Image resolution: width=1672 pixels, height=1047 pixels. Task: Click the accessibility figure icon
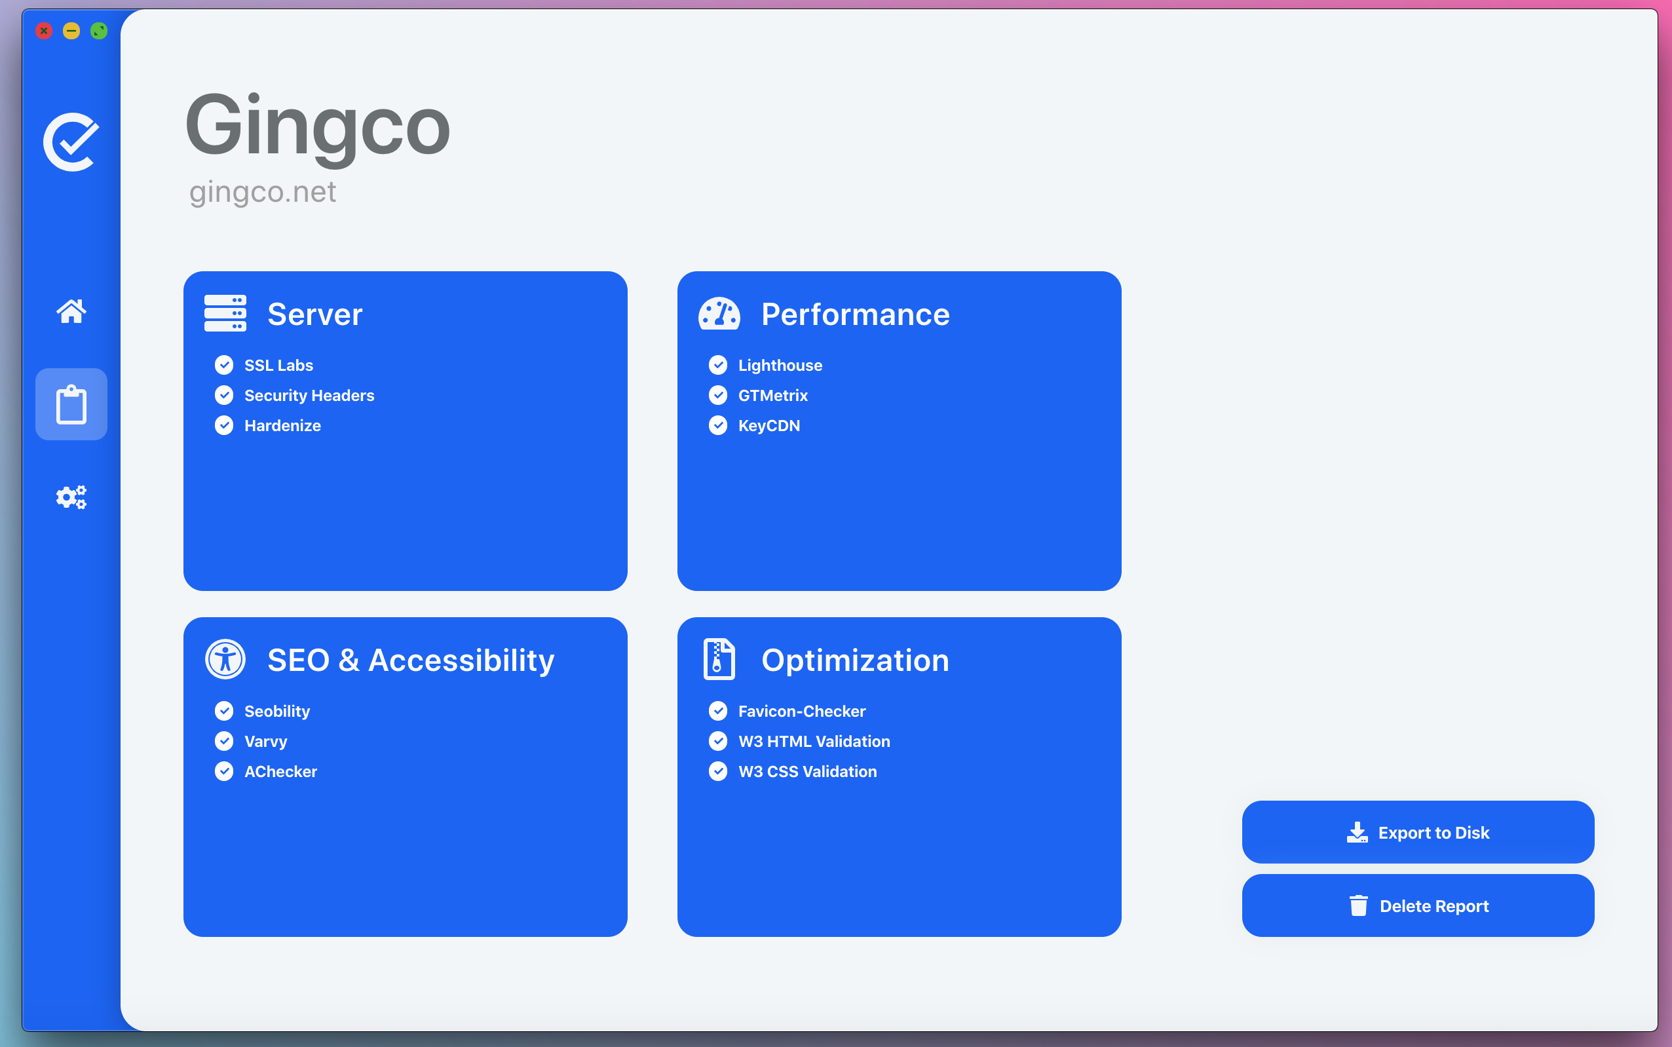[x=225, y=659]
